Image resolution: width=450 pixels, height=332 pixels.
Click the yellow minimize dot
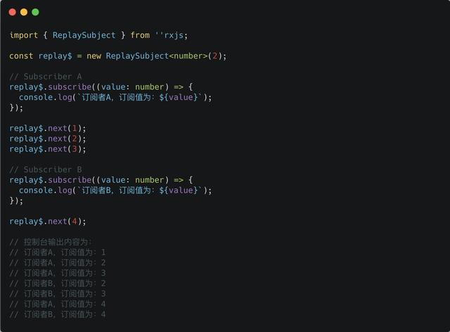point(24,12)
